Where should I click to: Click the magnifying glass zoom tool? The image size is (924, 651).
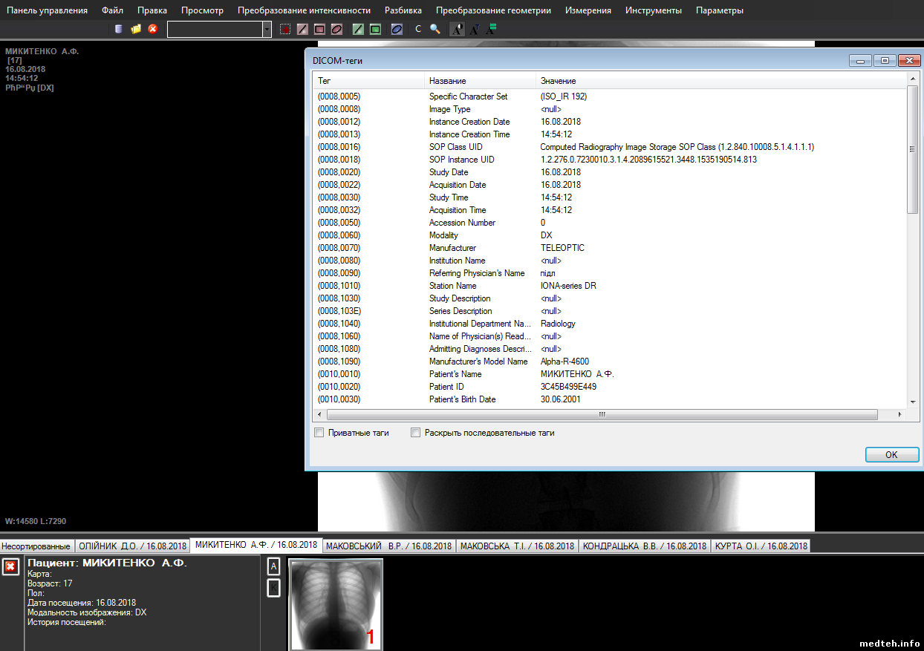[435, 30]
